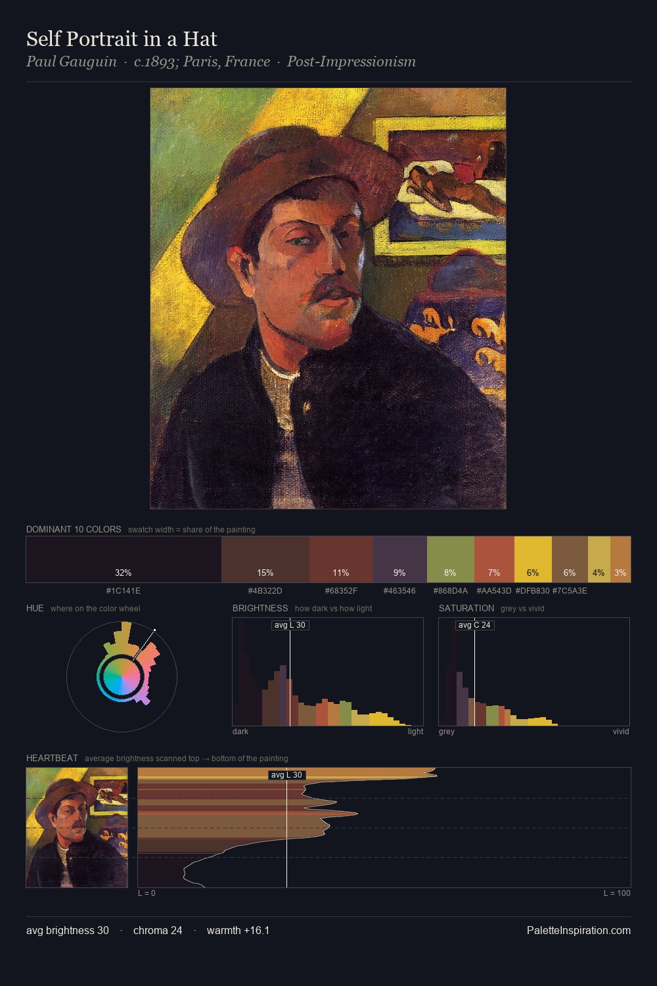
Task: Click the 'avg C 24' label in saturation chart
Action: coord(474,625)
